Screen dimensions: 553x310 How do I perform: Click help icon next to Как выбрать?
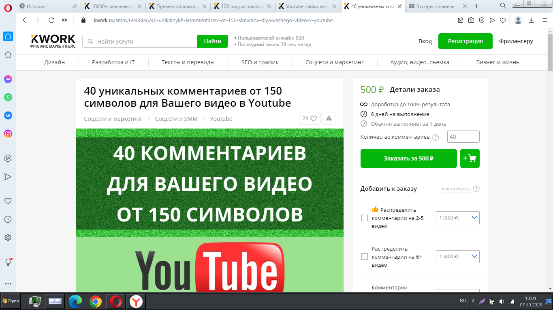coord(476,189)
